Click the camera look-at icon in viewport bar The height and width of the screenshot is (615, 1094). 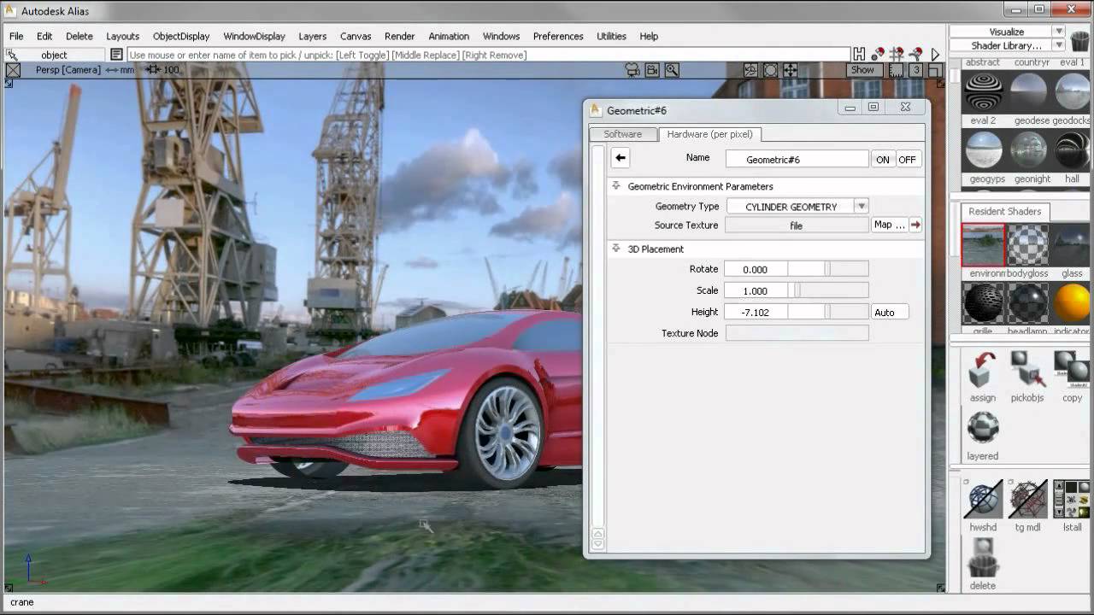tap(632, 70)
